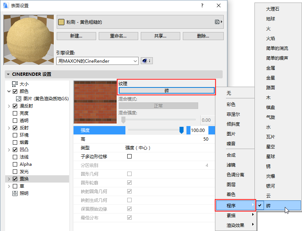Toggle the 置换 channel checkbox
The width and height of the screenshot is (302, 231).
point(15,179)
